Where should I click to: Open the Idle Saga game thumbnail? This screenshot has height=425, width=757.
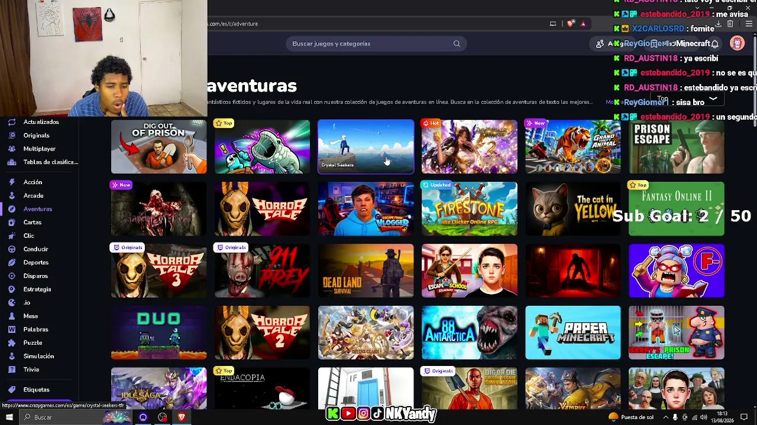pyautogui.click(x=159, y=388)
